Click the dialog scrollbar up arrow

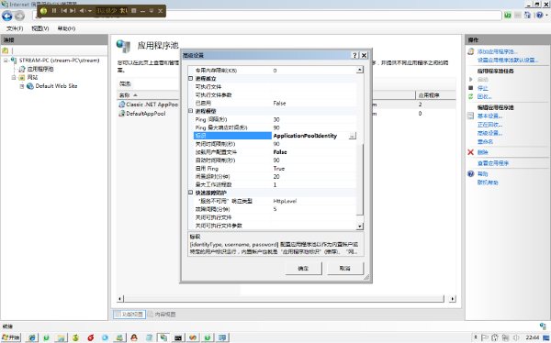[359, 70]
